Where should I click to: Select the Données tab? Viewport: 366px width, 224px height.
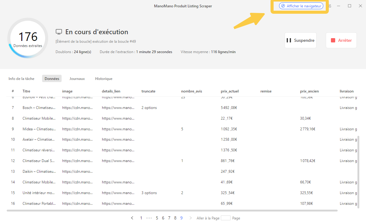point(52,79)
